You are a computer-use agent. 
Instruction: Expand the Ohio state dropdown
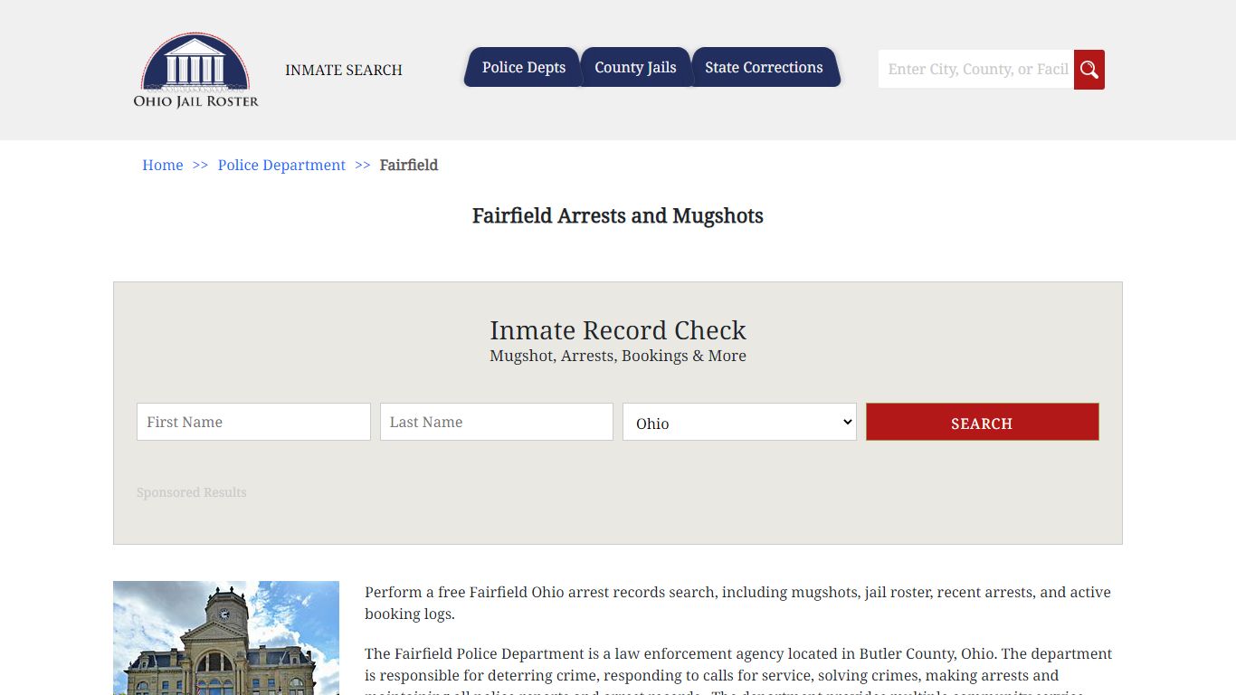[739, 422]
